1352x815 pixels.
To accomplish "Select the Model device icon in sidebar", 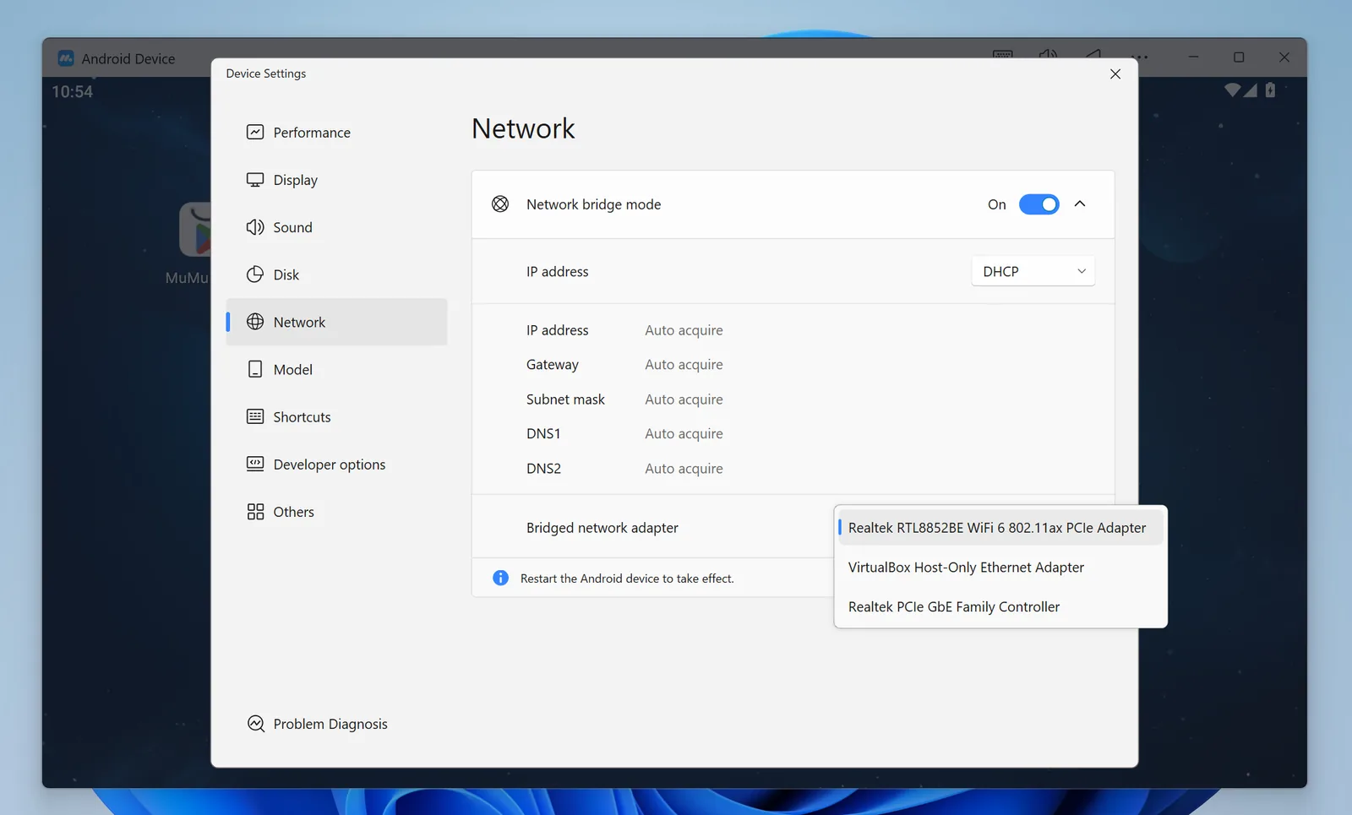I will pos(255,369).
